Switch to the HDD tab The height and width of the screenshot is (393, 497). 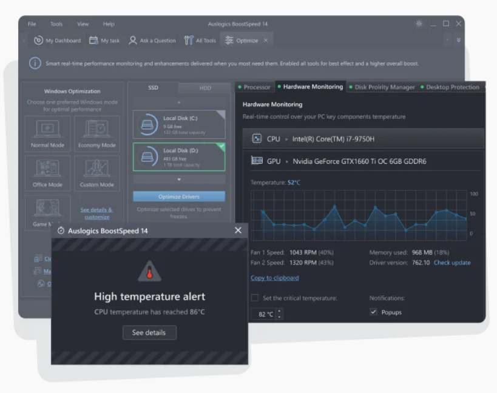point(205,87)
